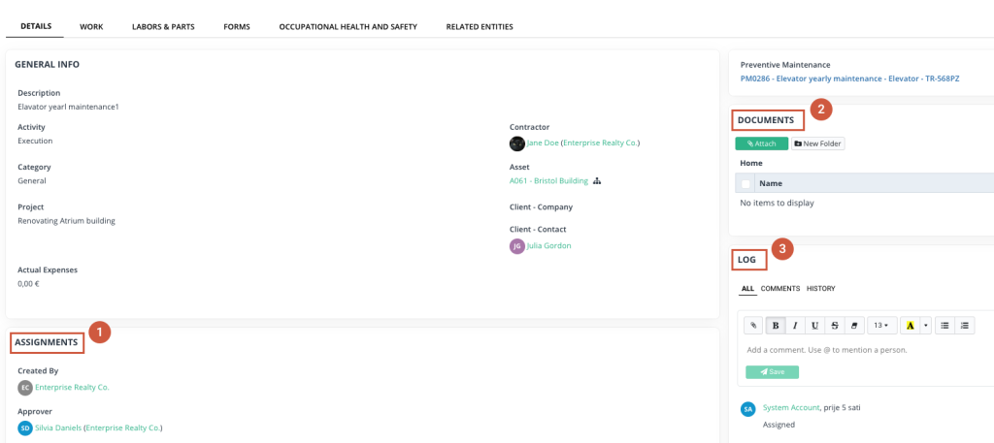Click the paperclip attach icon in comment toolbar

pos(753,326)
